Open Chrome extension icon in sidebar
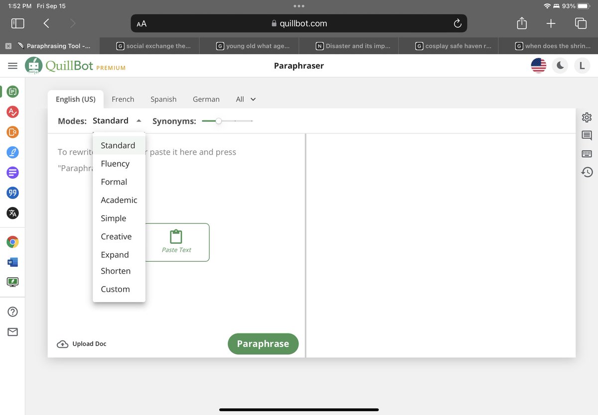Image resolution: width=598 pixels, height=415 pixels. click(12, 242)
